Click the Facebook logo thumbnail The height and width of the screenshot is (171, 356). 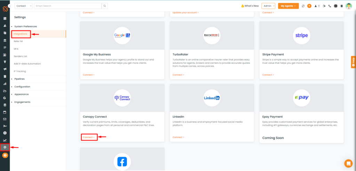(x=122, y=162)
